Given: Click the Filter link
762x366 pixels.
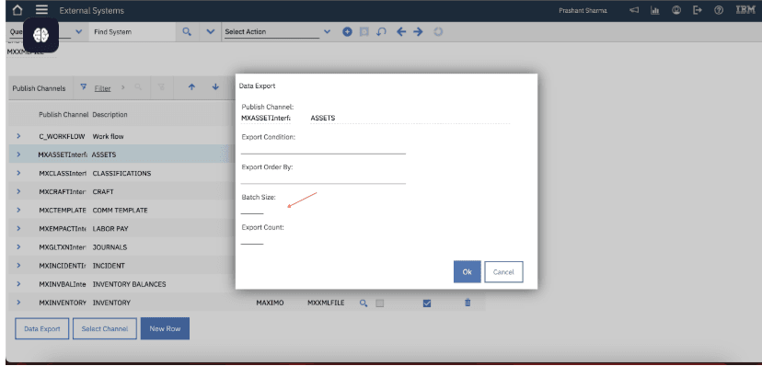Looking at the screenshot, I should (102, 88).
